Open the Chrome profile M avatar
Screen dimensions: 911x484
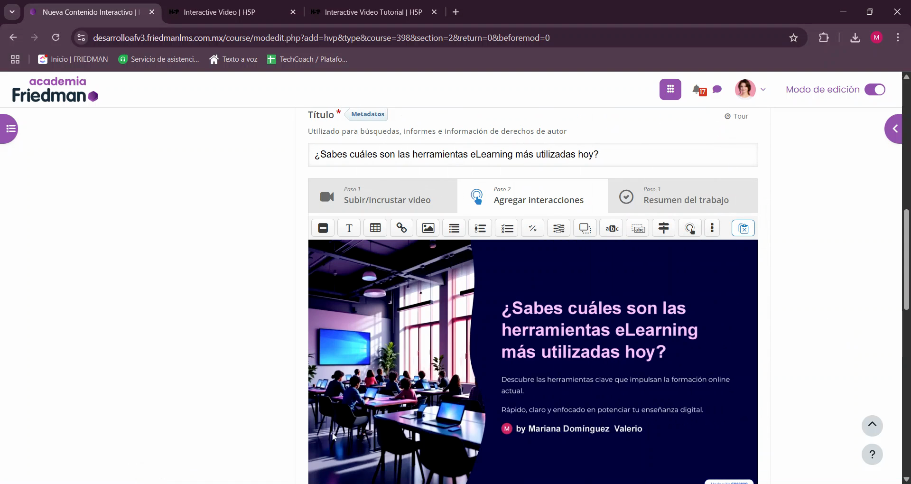click(x=876, y=37)
